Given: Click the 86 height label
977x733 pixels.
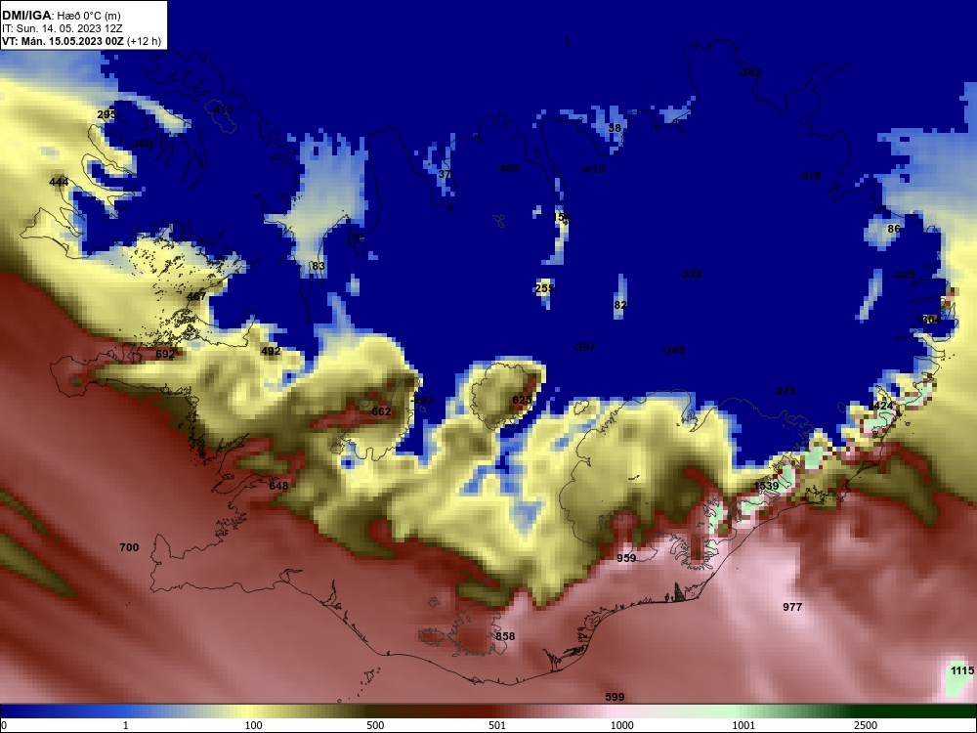Looking at the screenshot, I should coord(894,229).
